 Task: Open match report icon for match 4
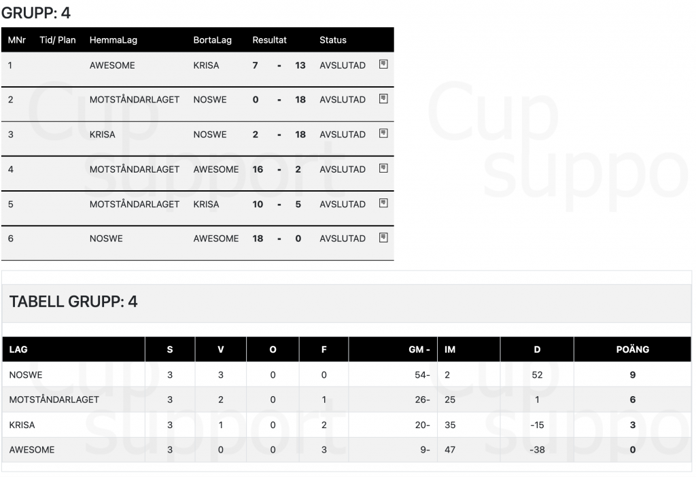click(x=383, y=168)
